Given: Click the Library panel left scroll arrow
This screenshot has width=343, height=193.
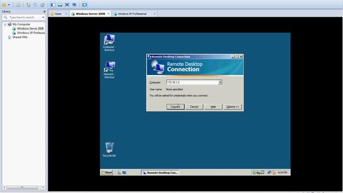Looking at the screenshot, I should point(4,187).
